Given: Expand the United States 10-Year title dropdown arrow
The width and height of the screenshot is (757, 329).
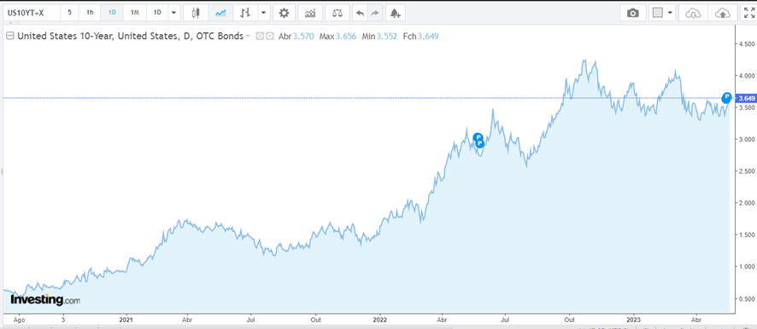Looking at the screenshot, I should (x=248, y=36).
